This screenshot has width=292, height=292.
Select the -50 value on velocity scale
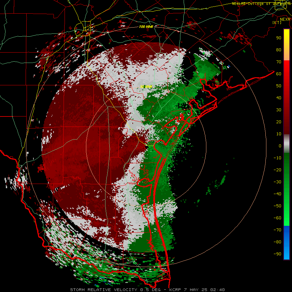[x=277, y=206]
